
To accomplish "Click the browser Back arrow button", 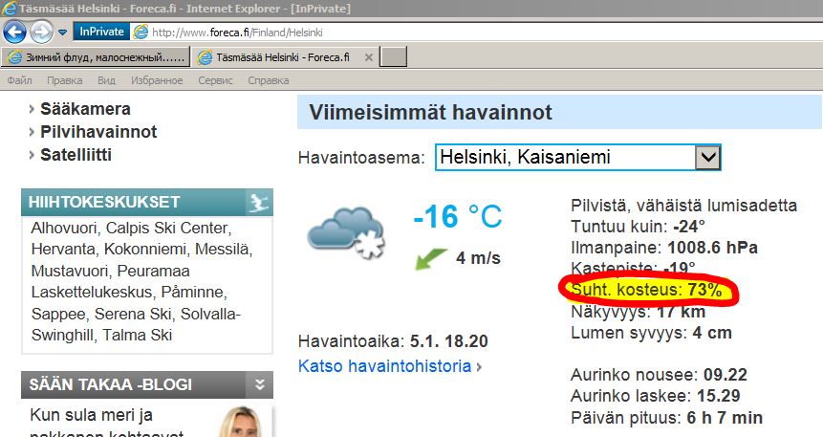I will (15, 32).
